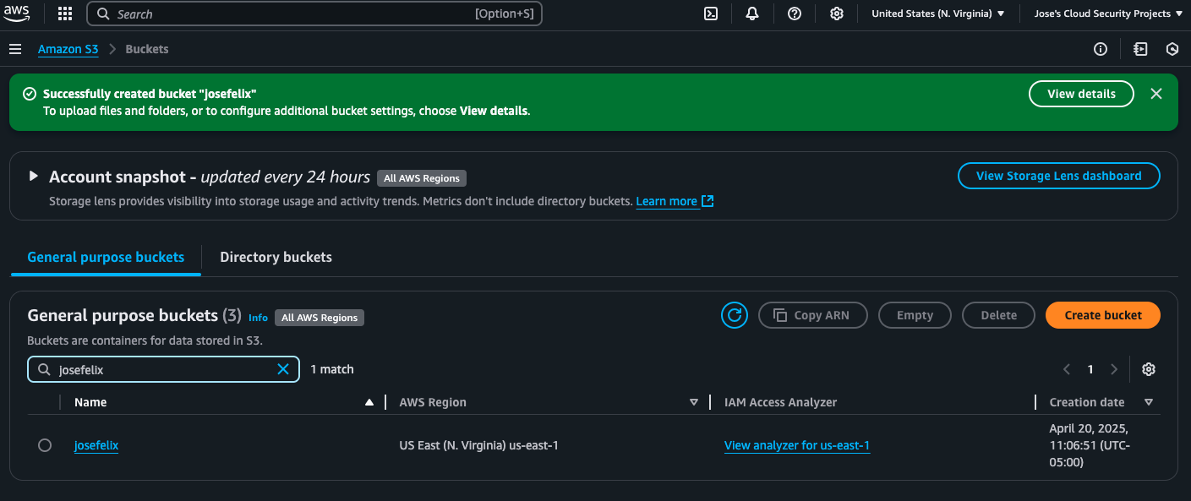Image resolution: width=1191 pixels, height=501 pixels.
Task: Toggle the hamburger navigation menu
Action: point(15,49)
